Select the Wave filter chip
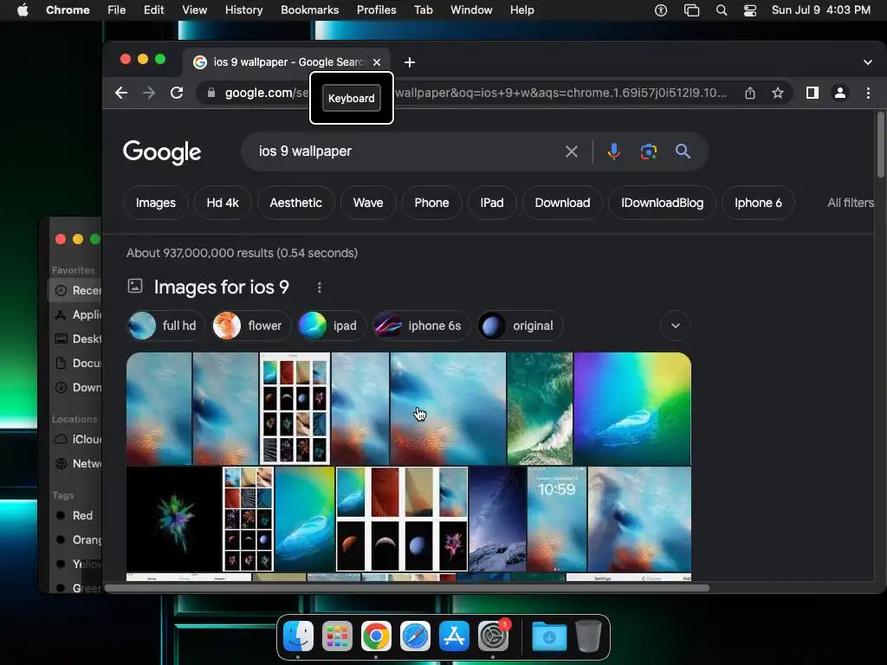This screenshot has height=665, width=887. tap(368, 203)
